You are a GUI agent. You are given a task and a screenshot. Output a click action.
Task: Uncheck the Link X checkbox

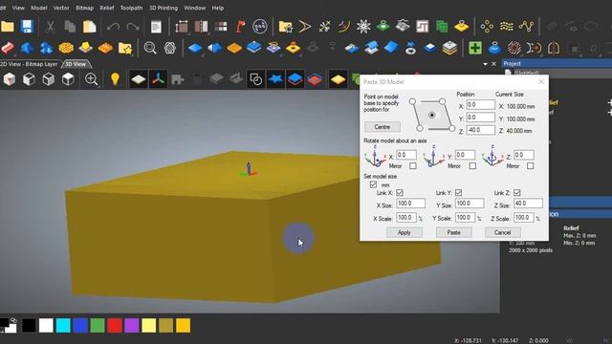click(x=400, y=193)
